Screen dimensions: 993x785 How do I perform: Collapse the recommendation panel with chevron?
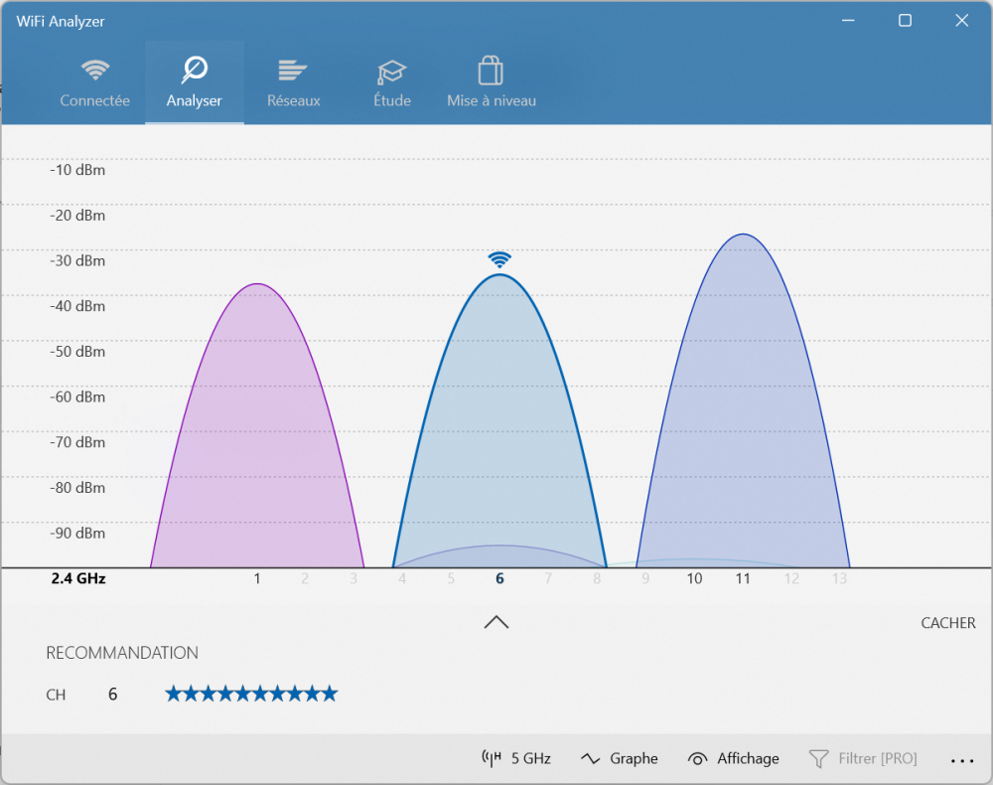[496, 622]
